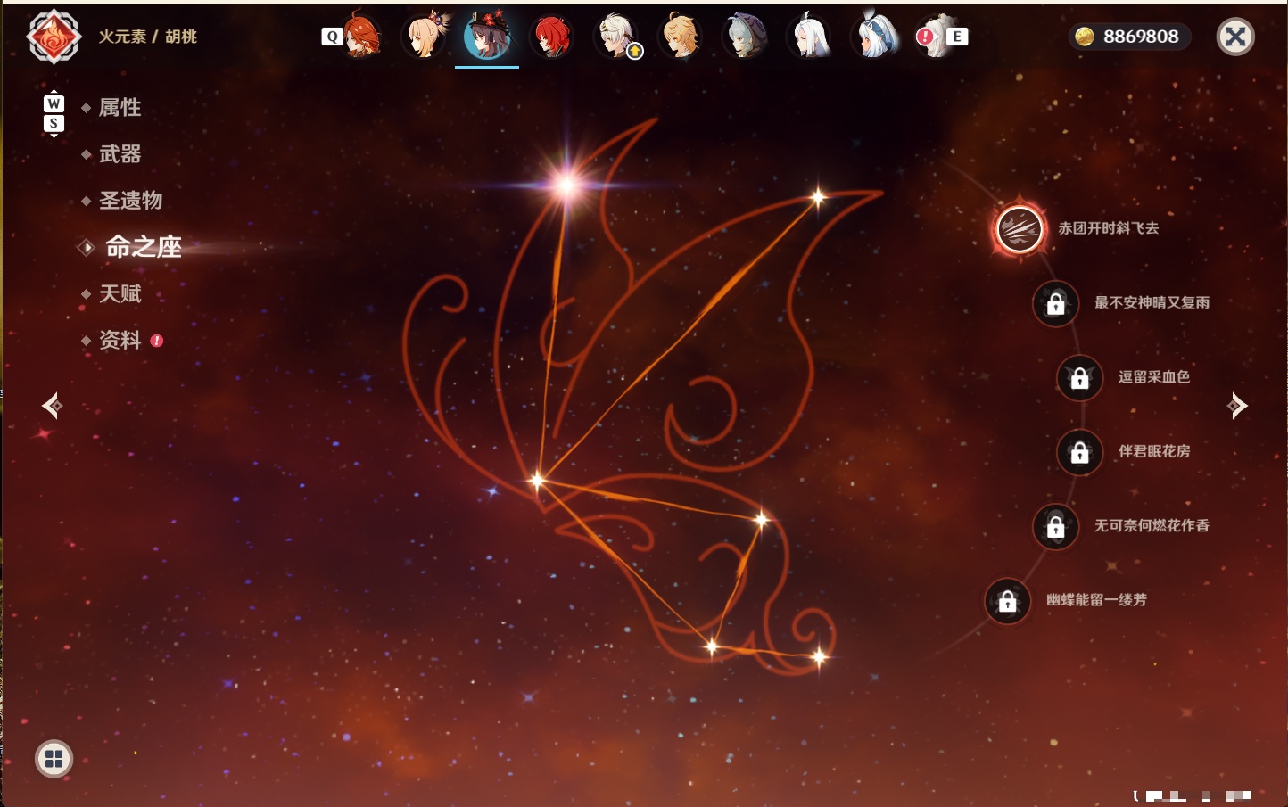Image resolution: width=1288 pixels, height=807 pixels.
Task: Open the 武器 weapon menu
Action: pyautogui.click(x=120, y=154)
